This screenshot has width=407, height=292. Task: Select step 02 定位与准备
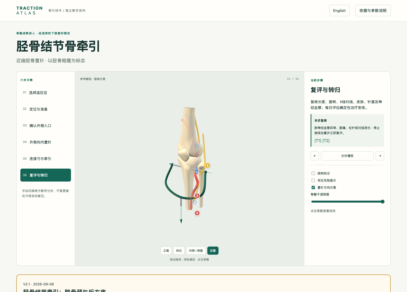point(46,109)
